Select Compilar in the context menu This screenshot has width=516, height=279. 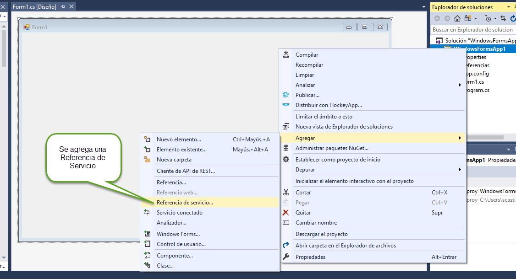tap(307, 55)
